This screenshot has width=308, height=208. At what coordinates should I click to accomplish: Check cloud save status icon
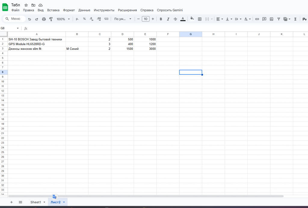tap(41, 5)
